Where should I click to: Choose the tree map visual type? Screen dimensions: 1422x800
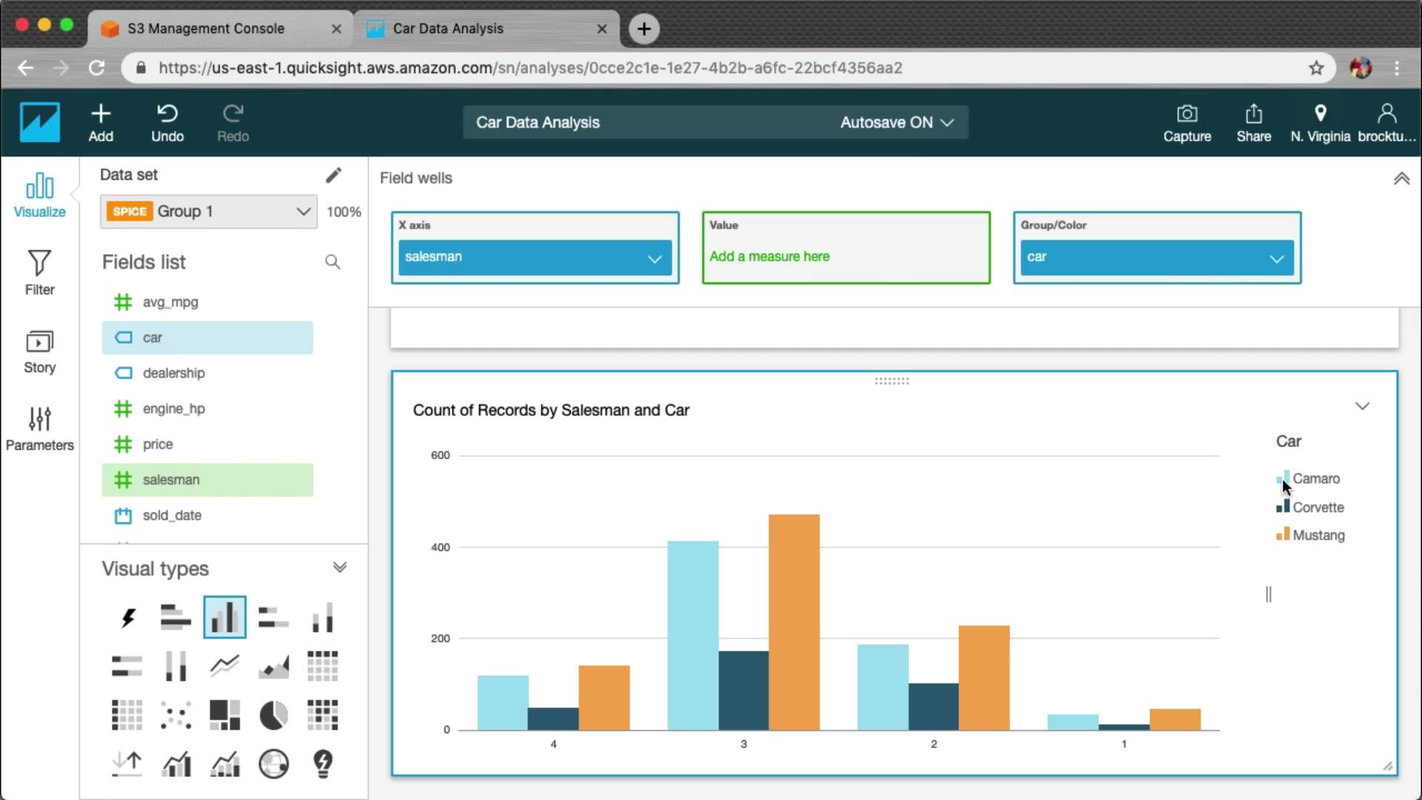(224, 715)
